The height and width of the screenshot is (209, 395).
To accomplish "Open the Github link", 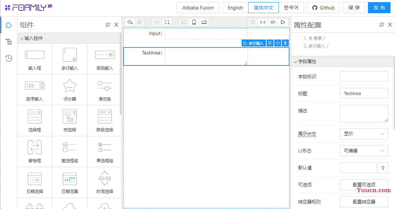I will (x=323, y=8).
